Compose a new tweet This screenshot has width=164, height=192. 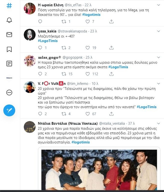[x=9, y=110]
